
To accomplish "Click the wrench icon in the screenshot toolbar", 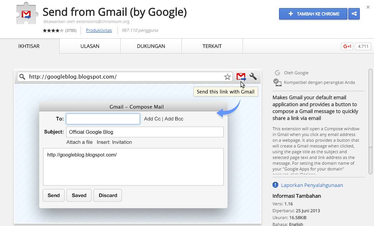I will coord(253,76).
